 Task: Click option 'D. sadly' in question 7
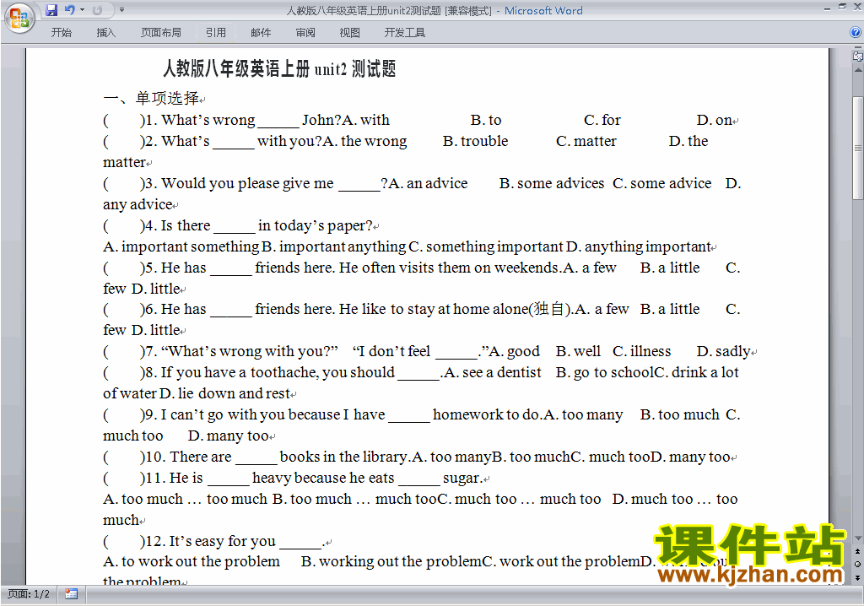(723, 351)
